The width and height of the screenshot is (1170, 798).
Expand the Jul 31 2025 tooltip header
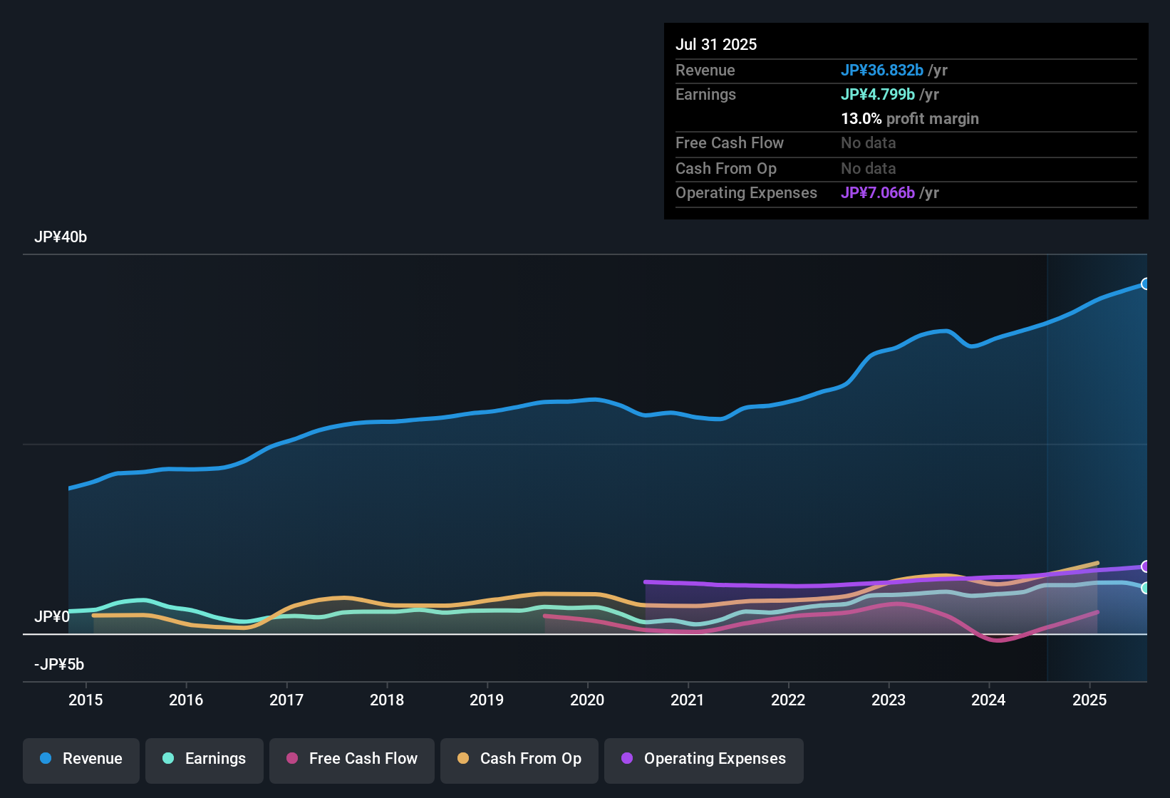(x=716, y=44)
